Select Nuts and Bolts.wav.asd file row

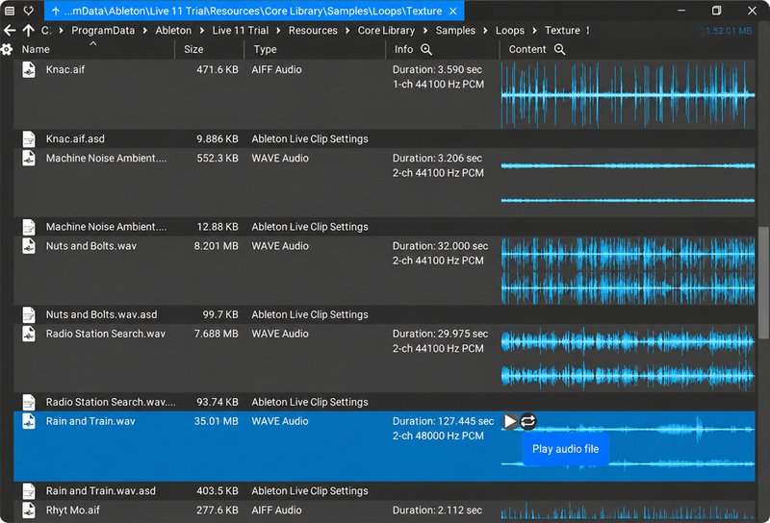(384, 314)
